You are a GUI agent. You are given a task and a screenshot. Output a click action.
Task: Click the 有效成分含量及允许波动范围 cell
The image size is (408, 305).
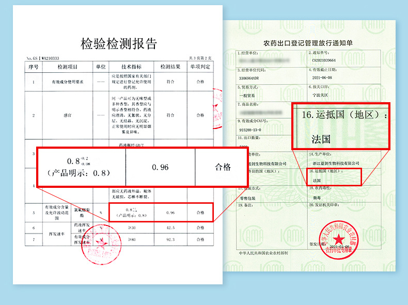tap(57, 213)
